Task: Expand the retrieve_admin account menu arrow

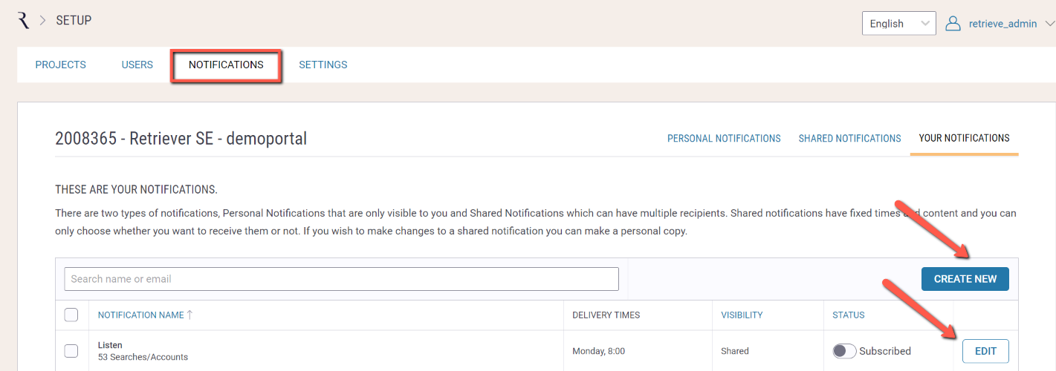Action: click(x=1049, y=24)
